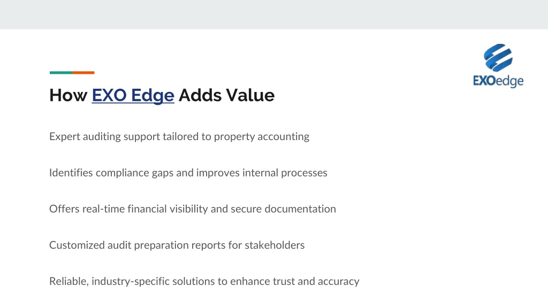Select the Offers real-time financial visibility line
Image resolution: width=548 pixels, height=308 pixels.
193,209
